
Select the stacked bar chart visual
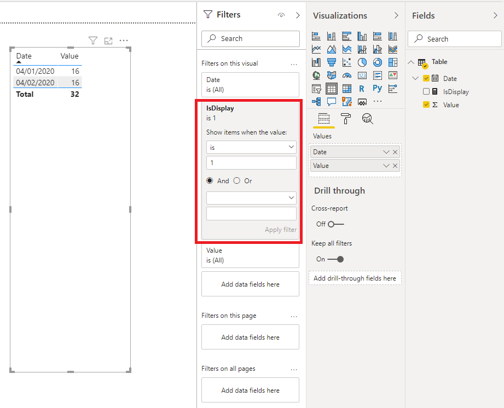(x=316, y=36)
